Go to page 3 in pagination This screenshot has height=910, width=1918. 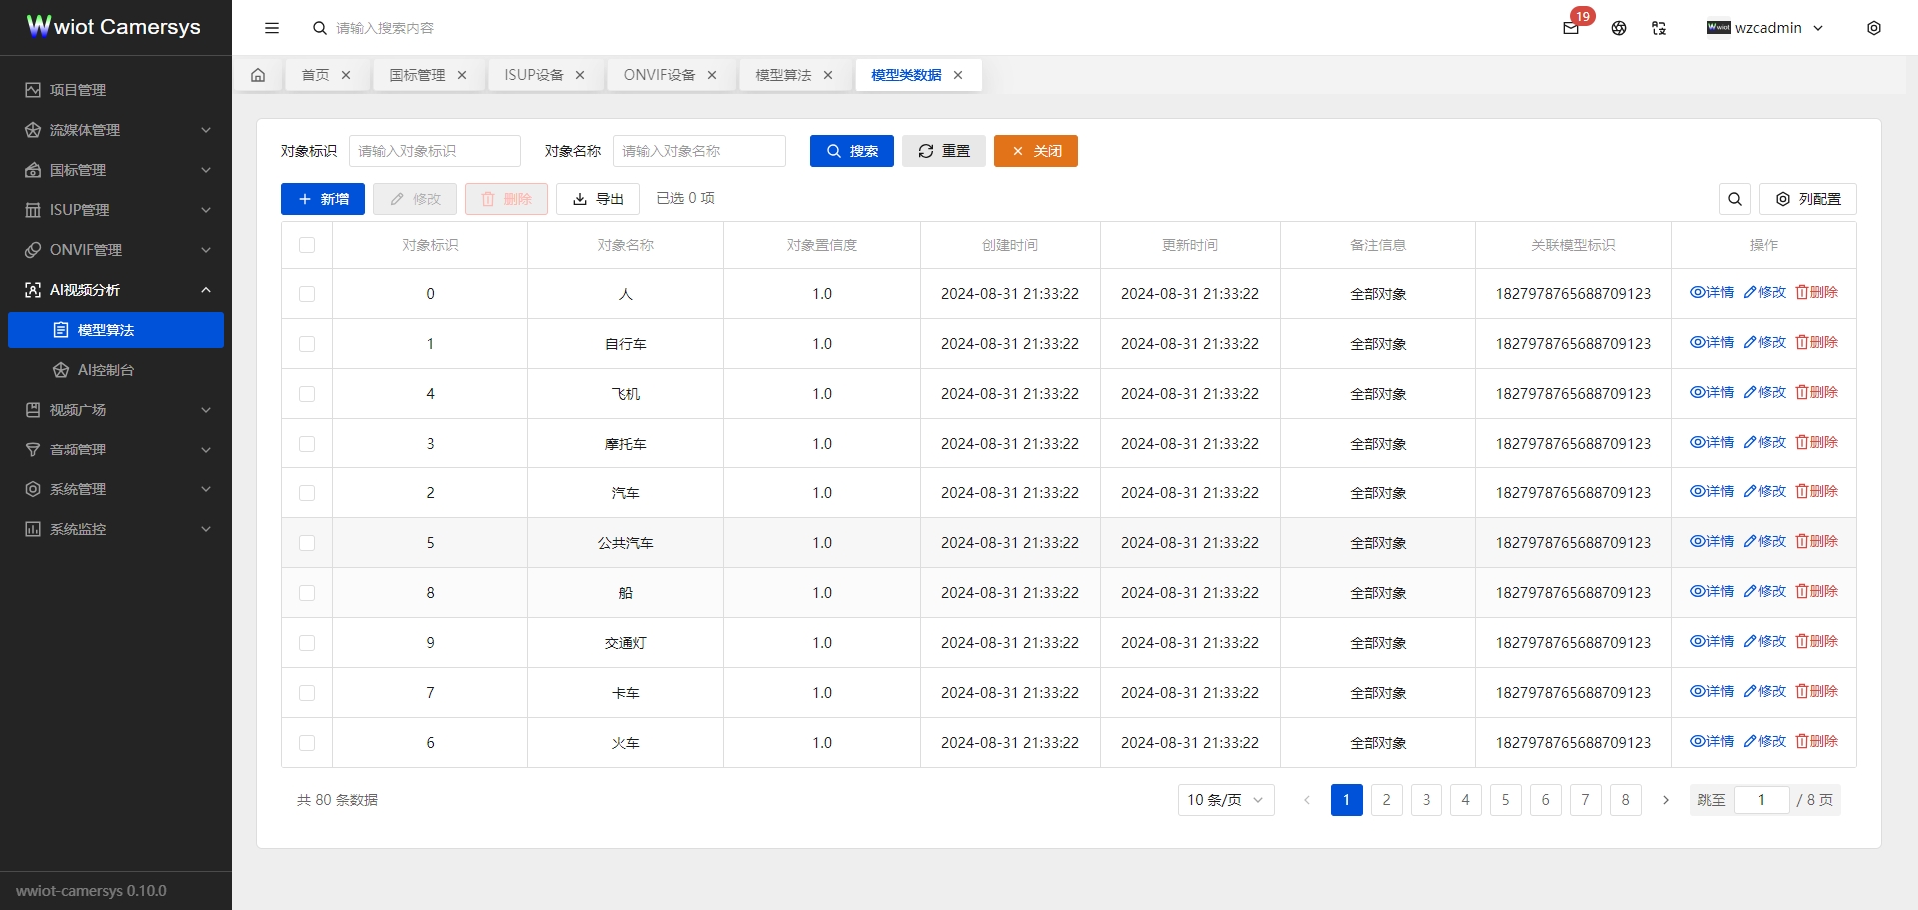1426,799
